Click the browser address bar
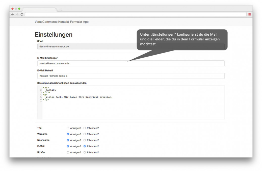 (136, 14)
